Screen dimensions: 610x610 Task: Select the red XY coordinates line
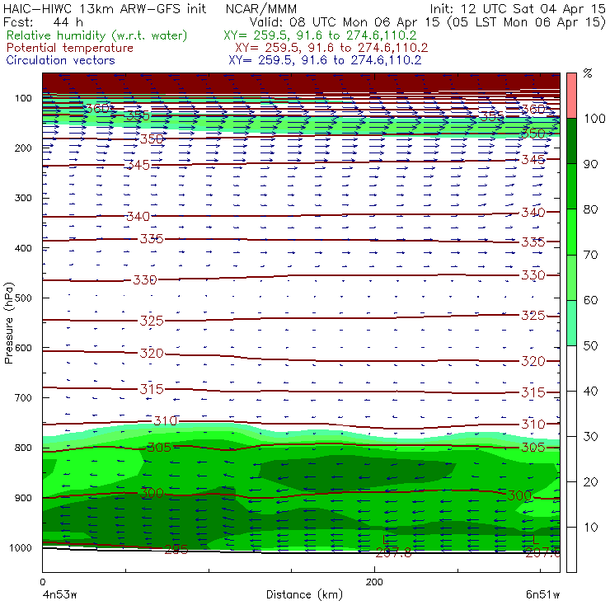[331, 48]
